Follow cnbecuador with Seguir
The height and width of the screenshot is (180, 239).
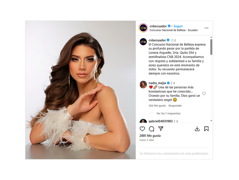178,26
